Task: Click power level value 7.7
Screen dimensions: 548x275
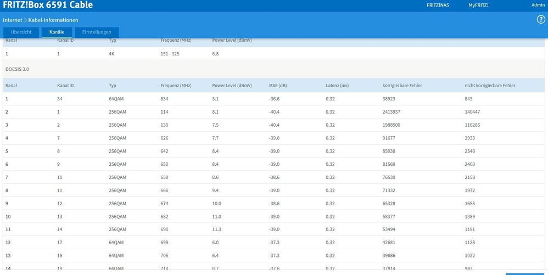Action: pyautogui.click(x=215, y=138)
